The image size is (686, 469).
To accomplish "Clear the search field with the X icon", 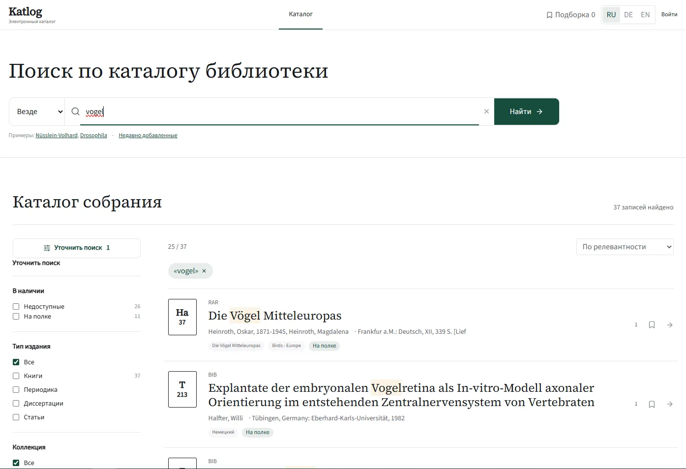I will tap(486, 112).
